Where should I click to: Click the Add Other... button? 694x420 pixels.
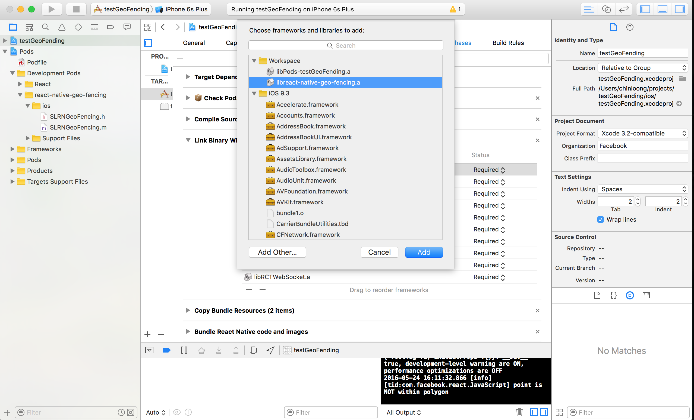click(277, 252)
